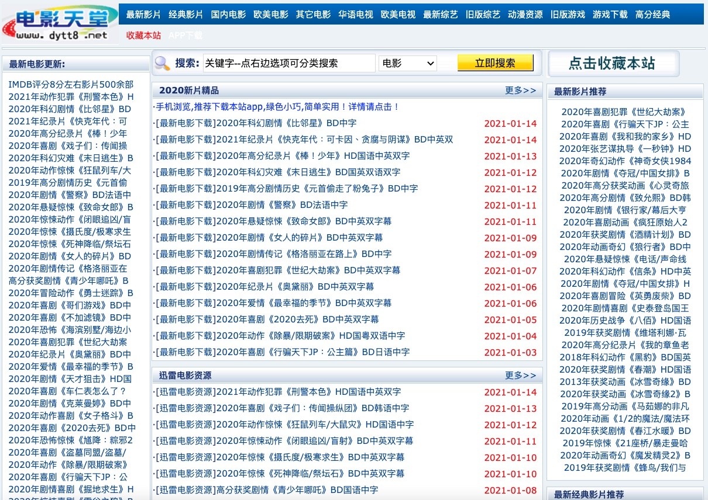The height and width of the screenshot is (500, 708).
Task: Click the 立即搜索 search button
Action: pyautogui.click(x=495, y=63)
